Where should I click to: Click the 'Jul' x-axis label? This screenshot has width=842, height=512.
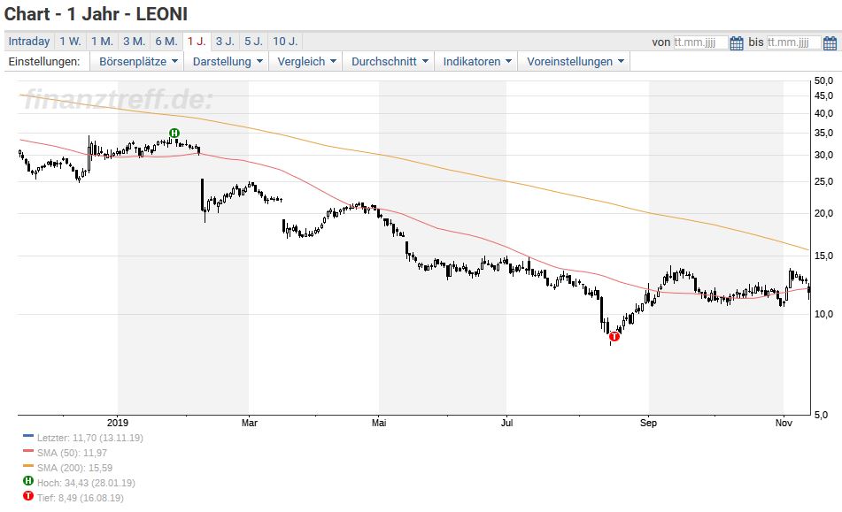coord(506,423)
